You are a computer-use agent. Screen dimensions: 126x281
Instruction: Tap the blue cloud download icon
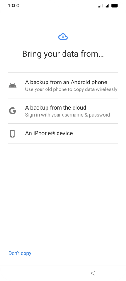pyautogui.click(x=63, y=37)
